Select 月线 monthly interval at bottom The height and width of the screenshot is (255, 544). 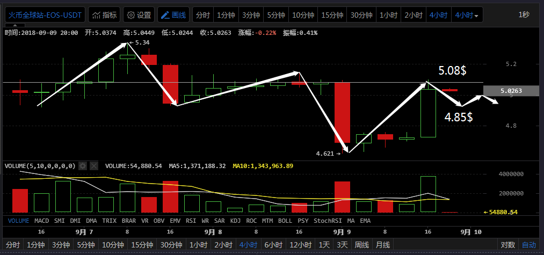pos(382,245)
